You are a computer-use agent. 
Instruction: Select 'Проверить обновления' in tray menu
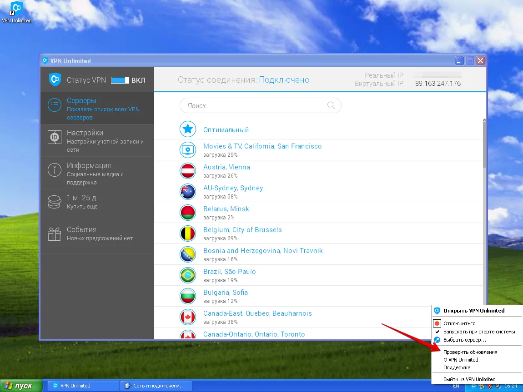tap(470, 352)
